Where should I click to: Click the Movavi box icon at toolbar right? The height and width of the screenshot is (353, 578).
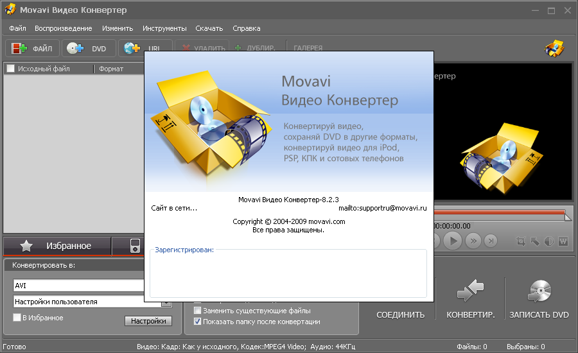point(554,48)
